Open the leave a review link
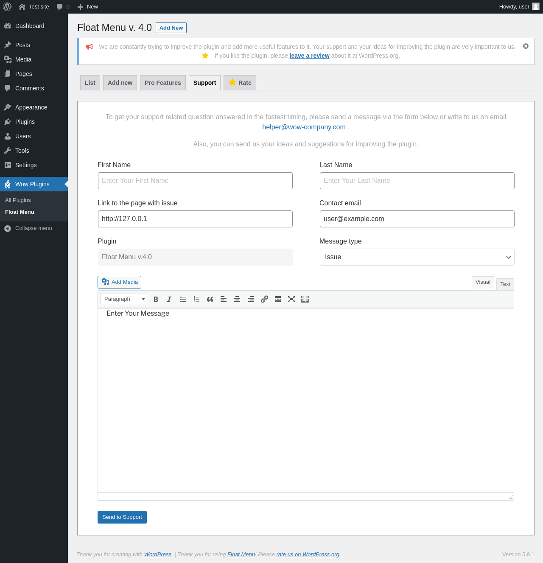The height and width of the screenshot is (563, 543). (x=309, y=56)
